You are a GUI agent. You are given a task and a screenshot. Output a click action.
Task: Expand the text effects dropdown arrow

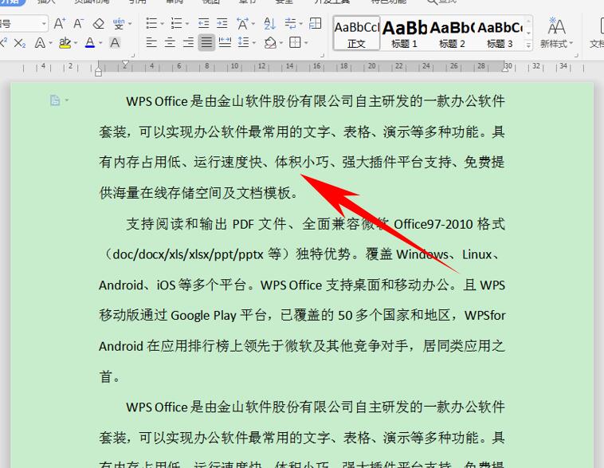51,43
